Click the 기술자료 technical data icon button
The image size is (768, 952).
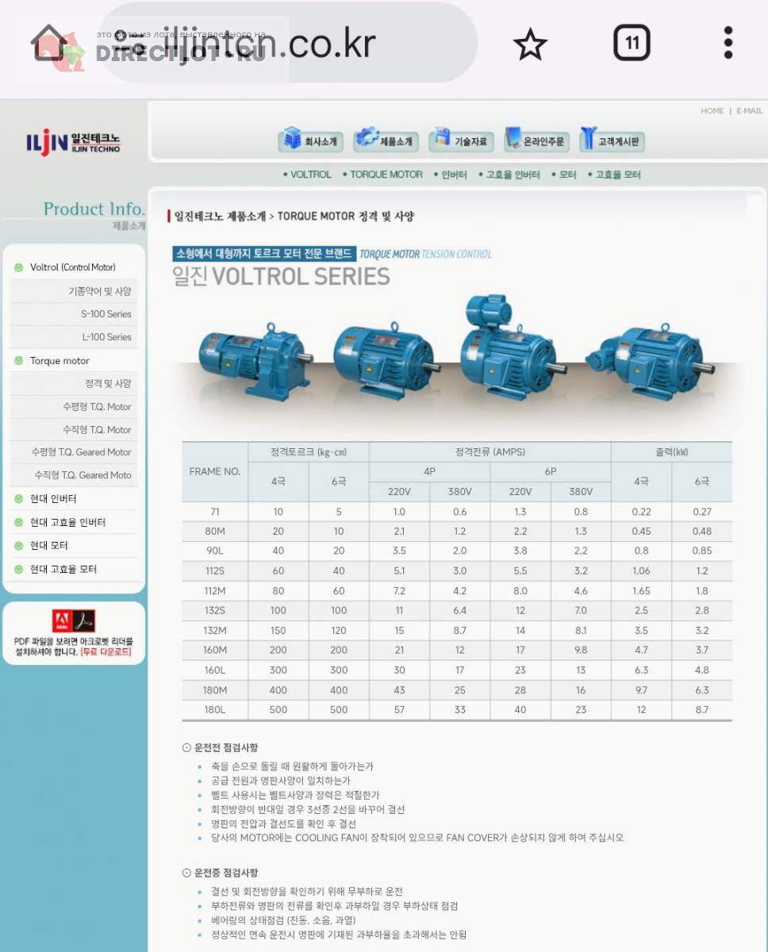tap(461, 141)
